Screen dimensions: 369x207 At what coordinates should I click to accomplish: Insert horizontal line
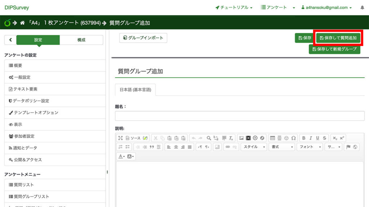point(279,138)
